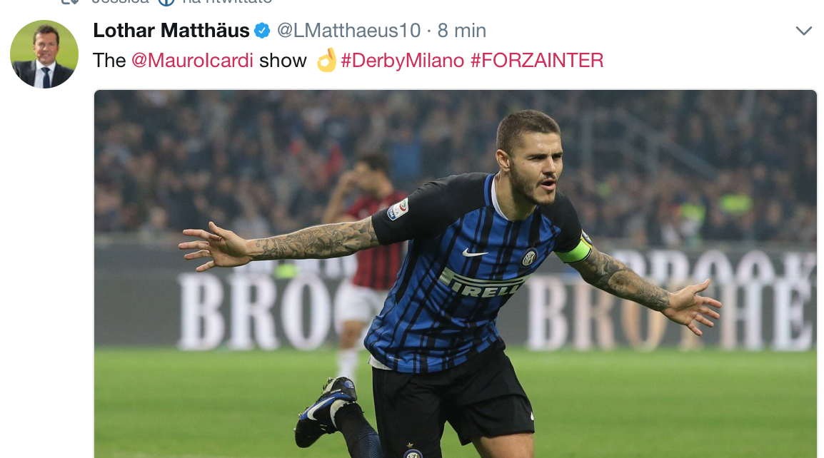Expand the tweet options chevron menu

pos(803,31)
